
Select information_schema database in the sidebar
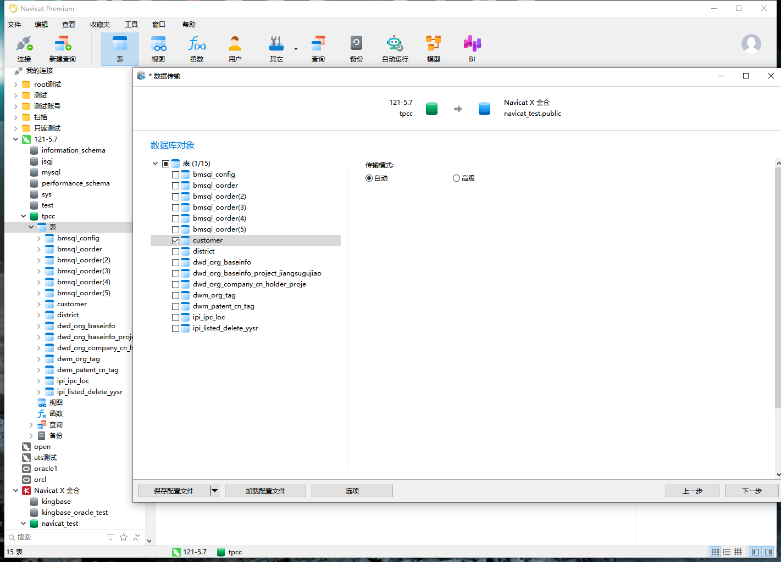74,150
